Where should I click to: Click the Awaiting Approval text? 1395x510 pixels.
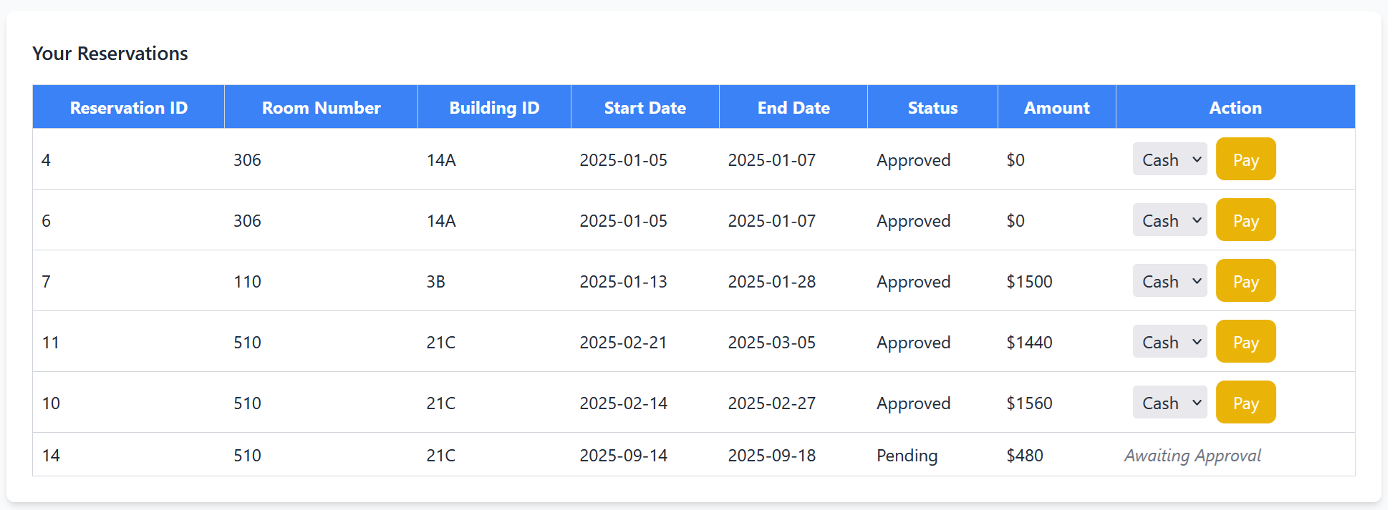[1192, 456]
